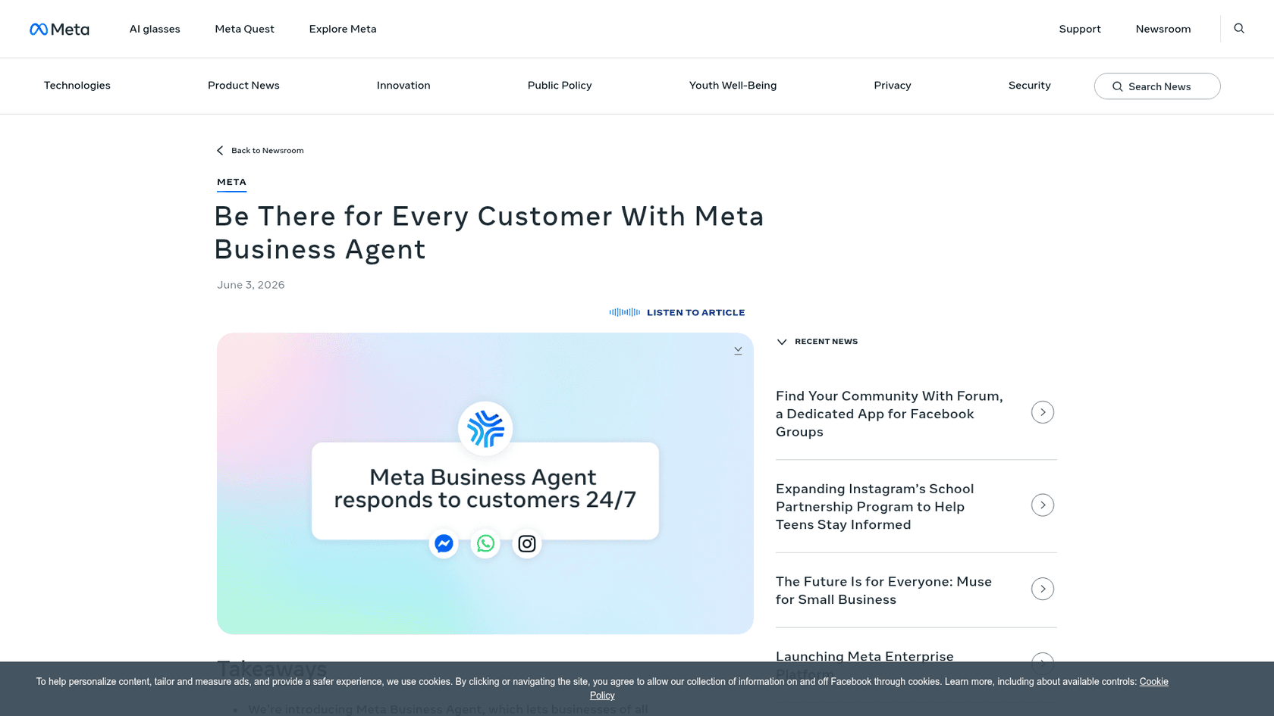Select the Security category
Viewport: 1274px width, 716px height.
pyautogui.click(x=1030, y=86)
